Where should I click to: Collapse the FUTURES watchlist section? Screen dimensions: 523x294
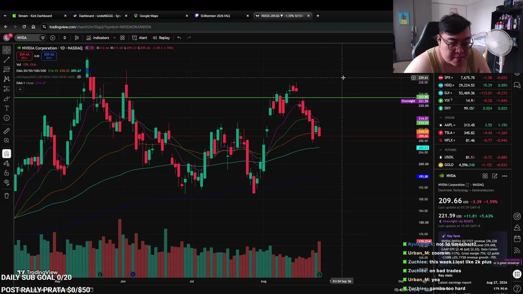(440, 150)
